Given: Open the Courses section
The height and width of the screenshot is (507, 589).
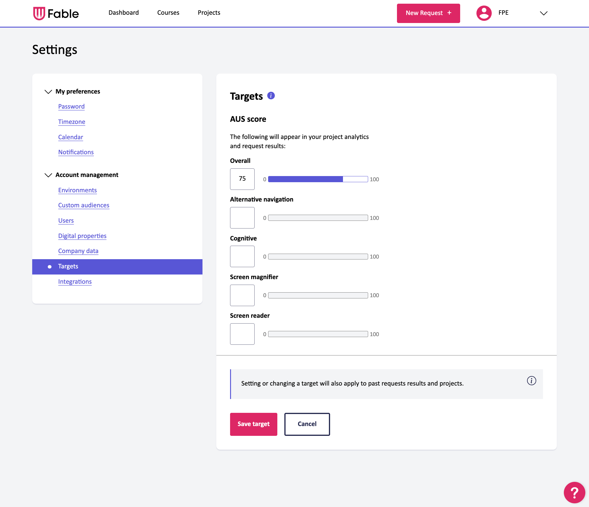Looking at the screenshot, I should coord(168,13).
